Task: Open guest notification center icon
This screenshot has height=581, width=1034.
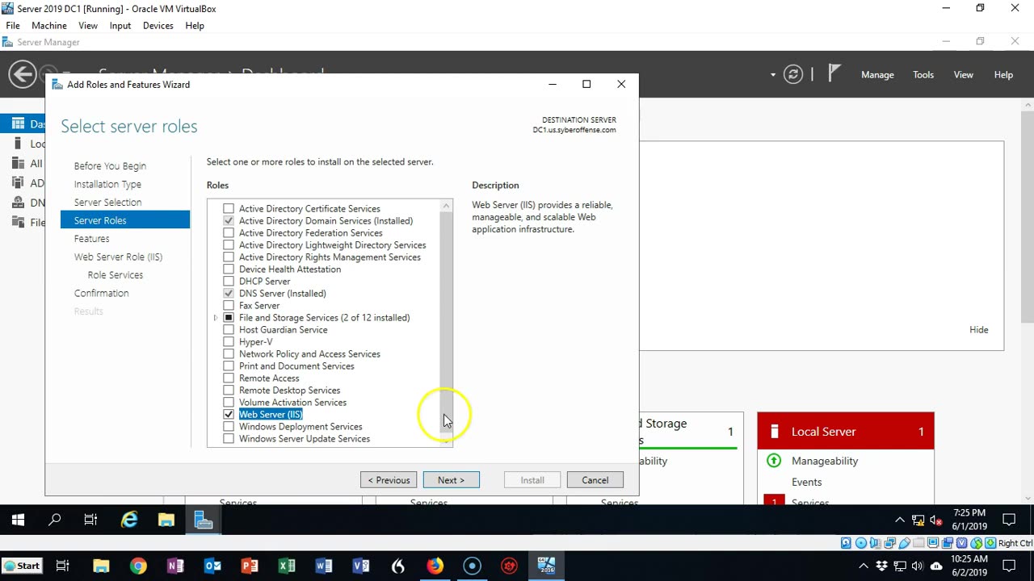Action: [1009, 520]
